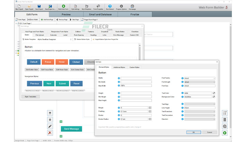This screenshot has width=246, height=142.
Task: Click the Margin expand sides icon
Action: 150,108
